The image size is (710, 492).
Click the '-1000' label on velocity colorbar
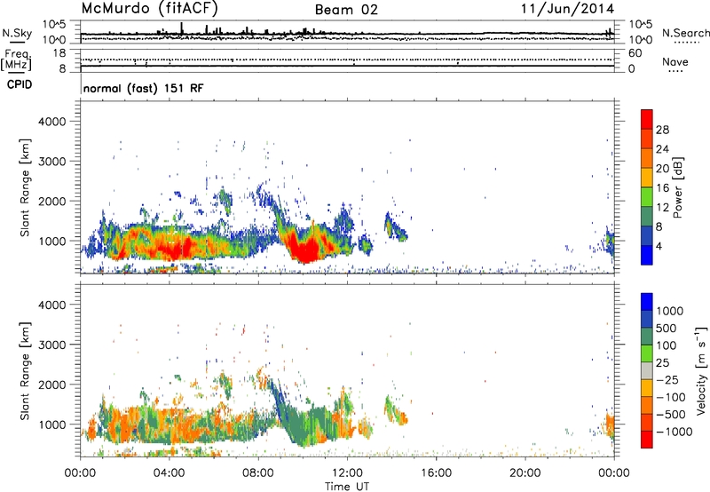tap(674, 432)
